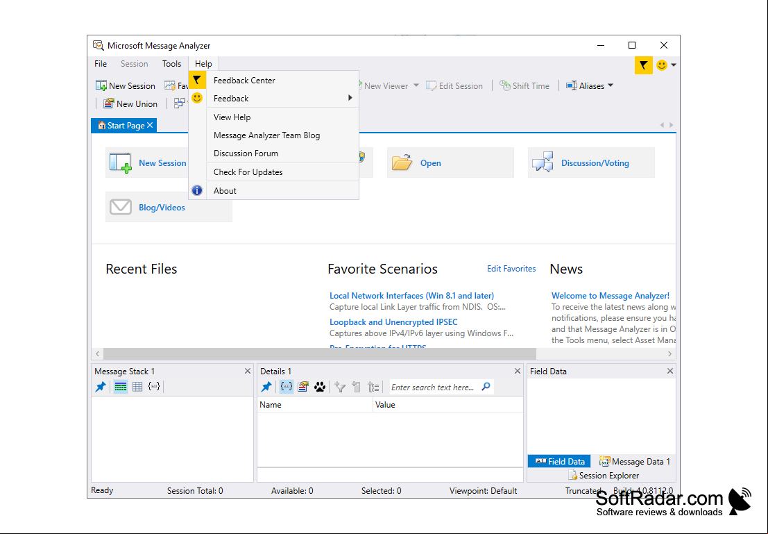Close the Start Page tab
Viewport: 768px width, 534px height.
point(151,125)
